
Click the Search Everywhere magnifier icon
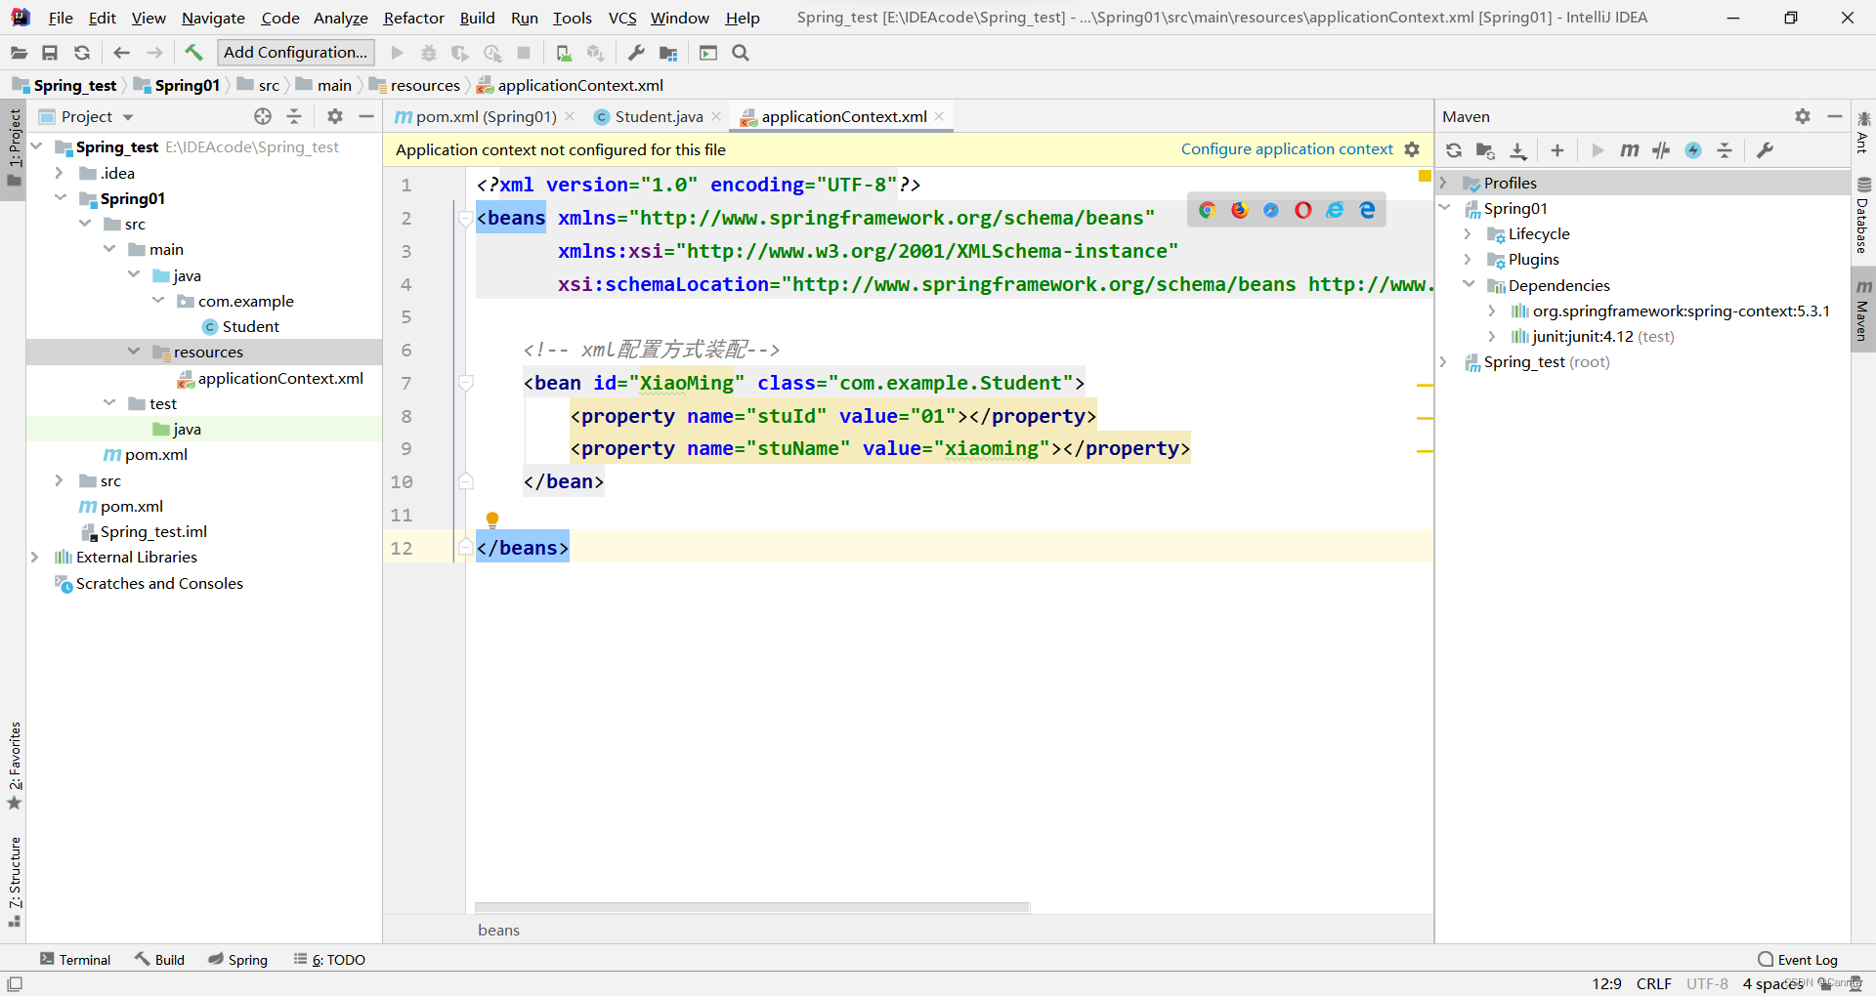[741, 53]
